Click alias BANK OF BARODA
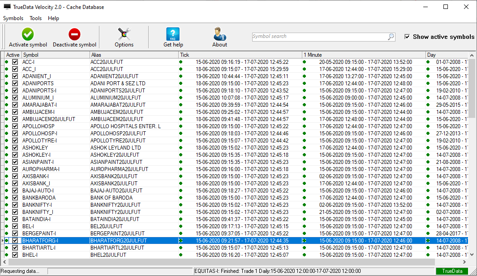Image resolution: width=477 pixels, height=276 pixels. [112, 198]
